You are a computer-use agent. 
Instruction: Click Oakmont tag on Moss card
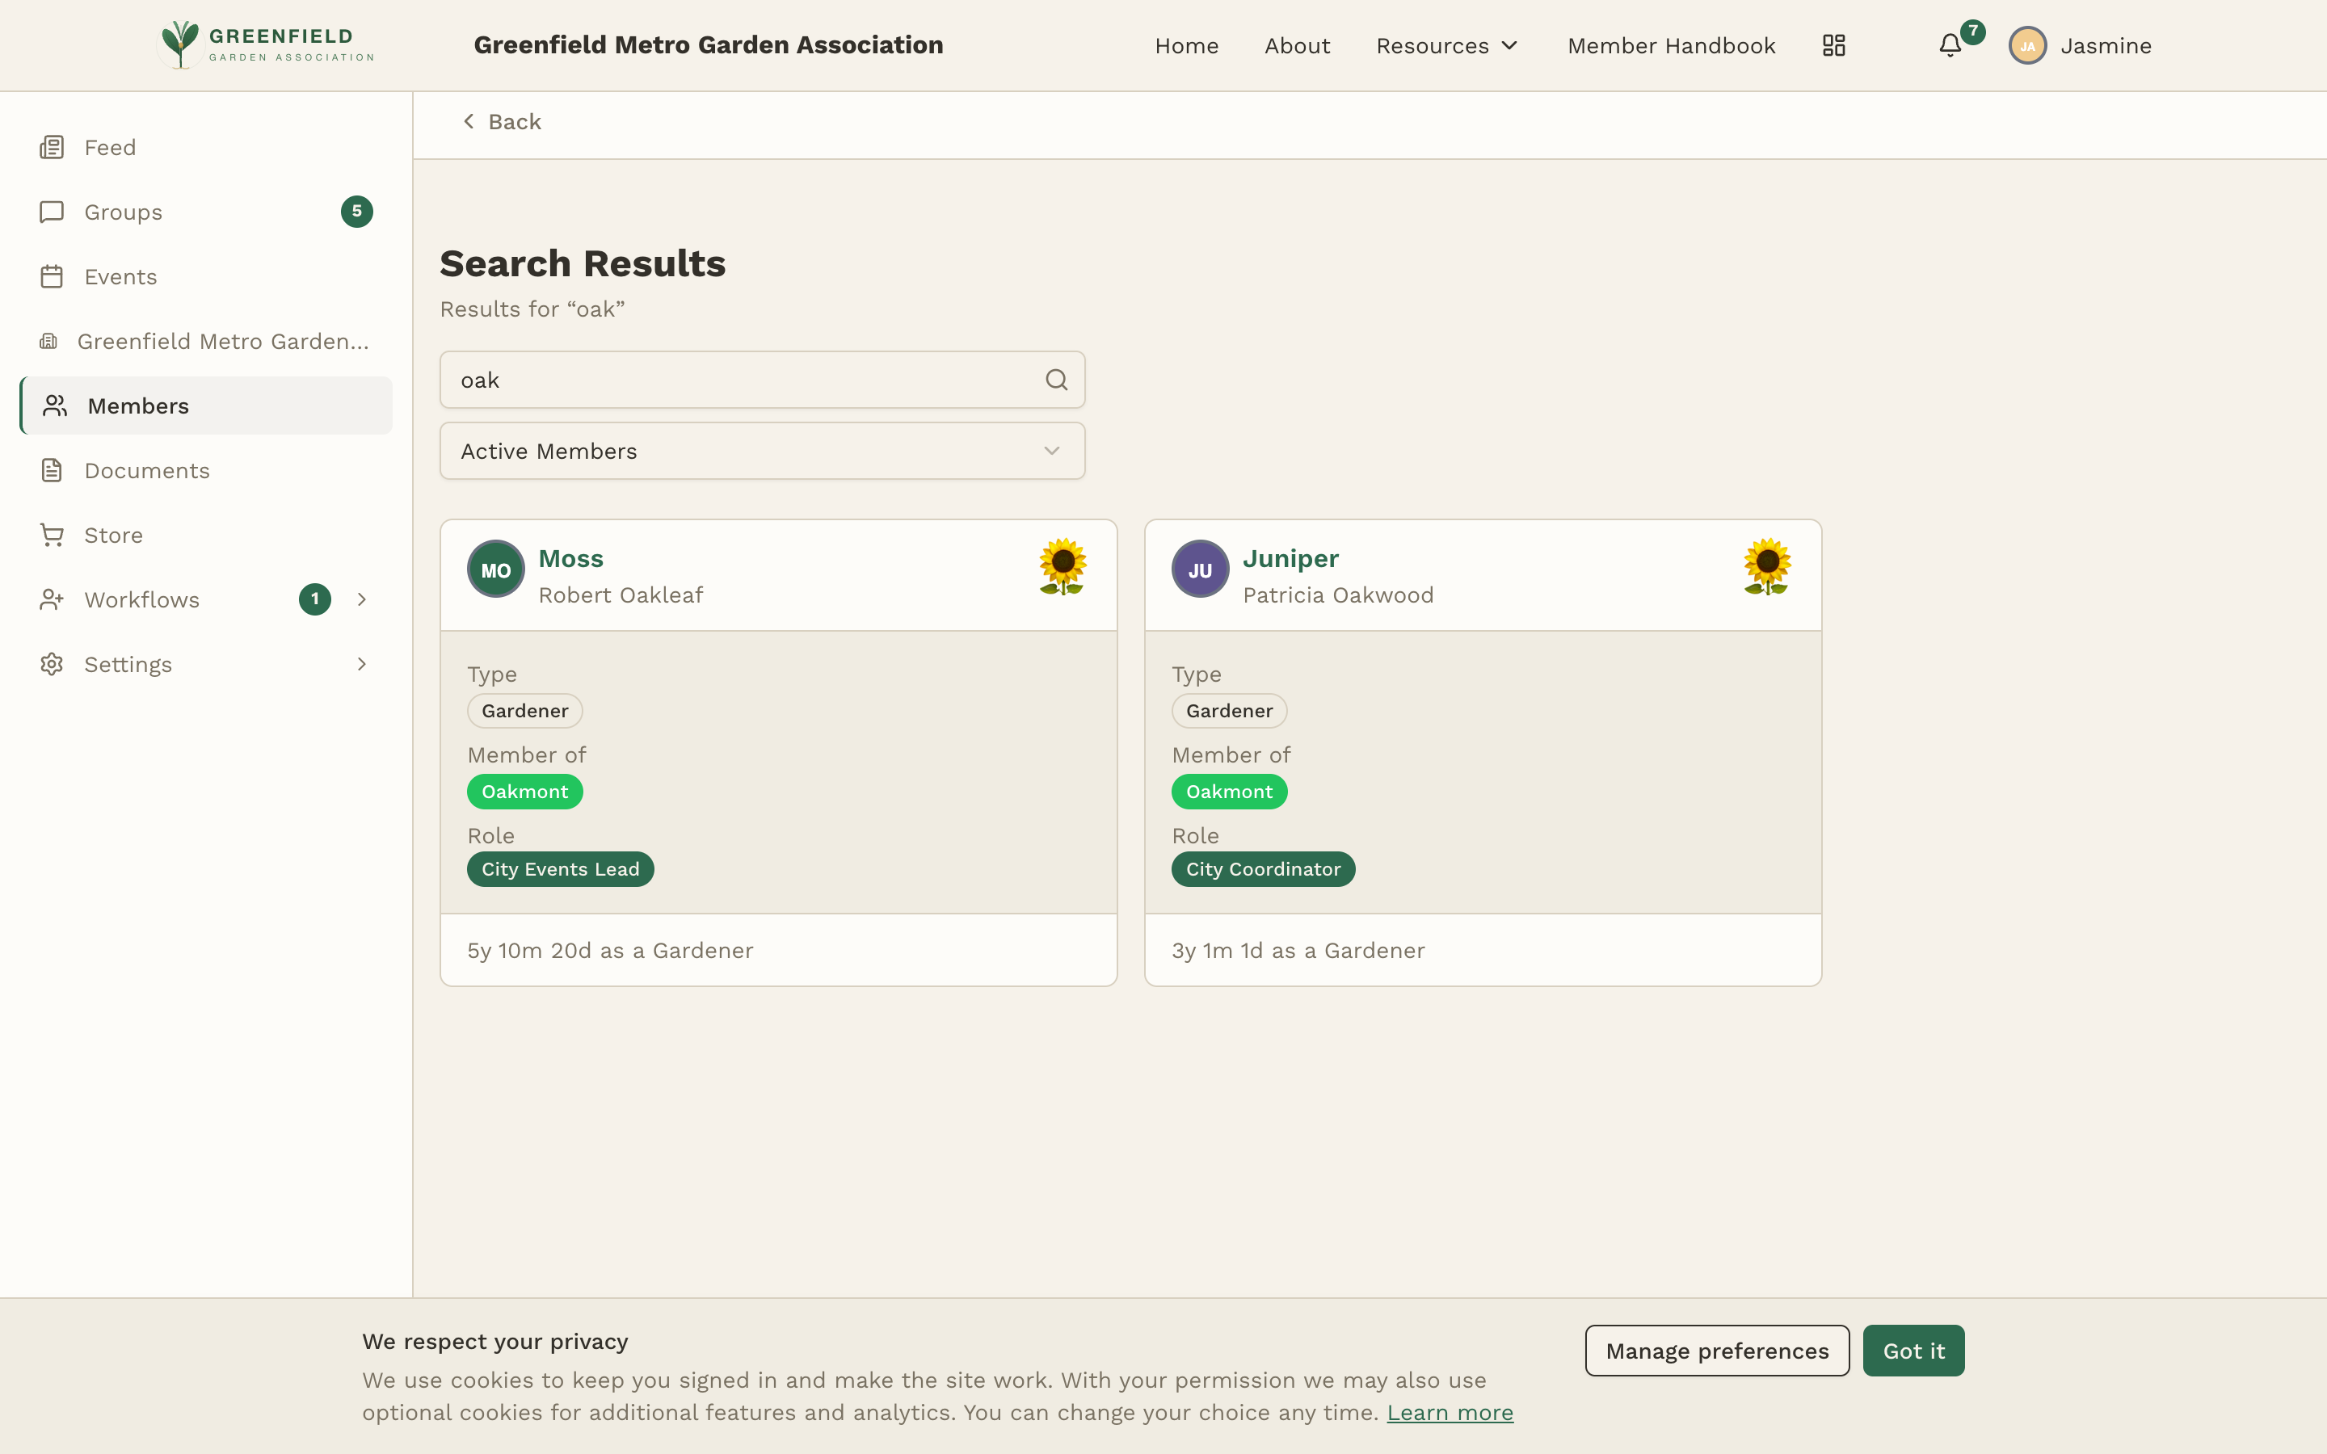click(524, 792)
